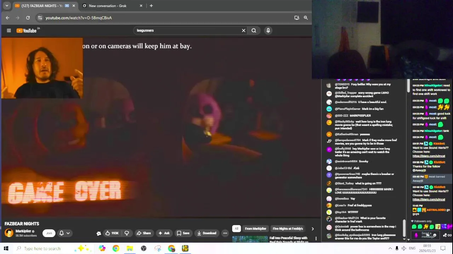Image resolution: width=453 pixels, height=254 pixels.
Task: Share the FAZBEAR NIGHTS video
Action: coord(144,233)
